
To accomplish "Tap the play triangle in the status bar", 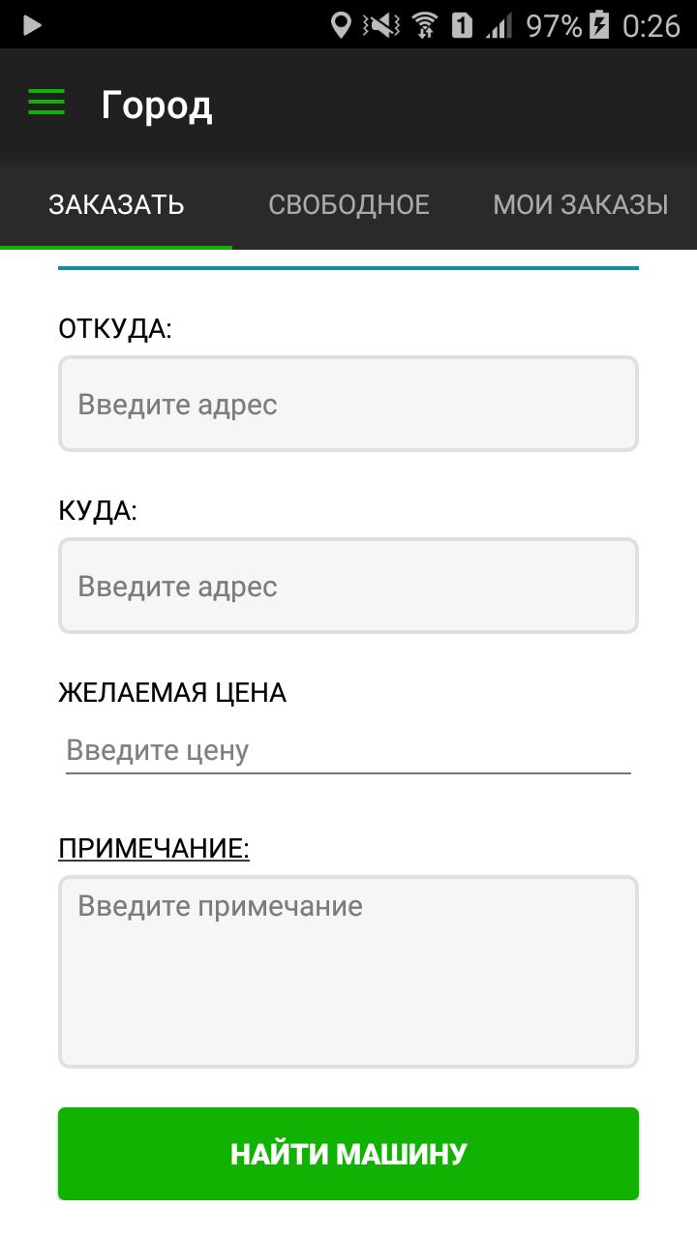I will (x=30, y=25).
